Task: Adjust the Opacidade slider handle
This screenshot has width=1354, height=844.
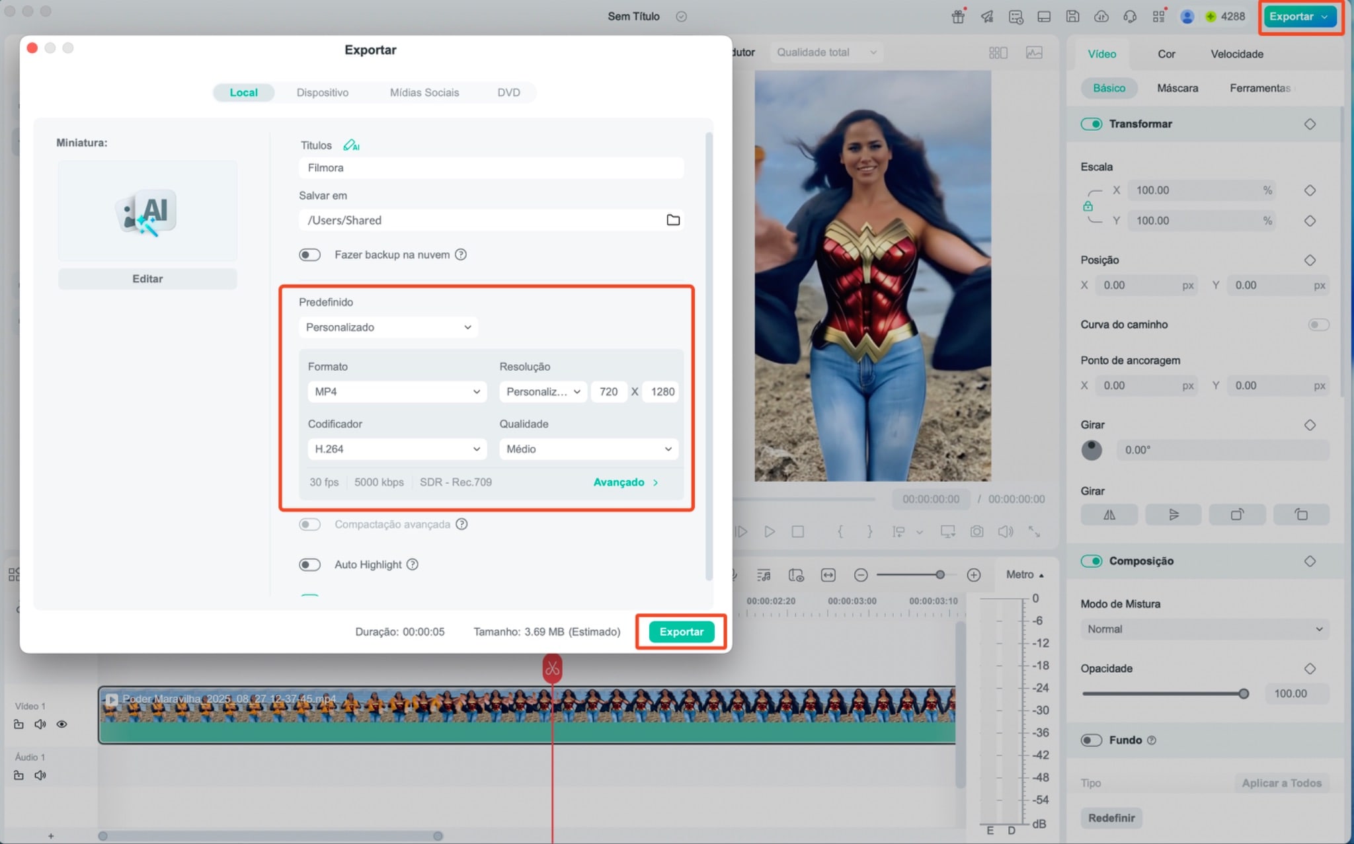Action: point(1244,694)
